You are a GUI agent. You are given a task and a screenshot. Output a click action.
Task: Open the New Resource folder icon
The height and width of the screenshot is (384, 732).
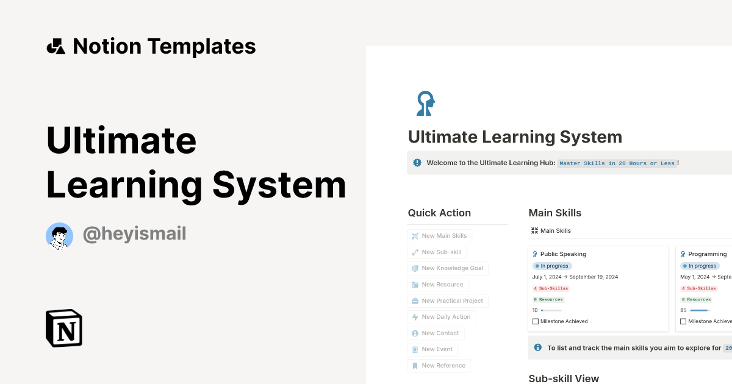pyautogui.click(x=416, y=284)
